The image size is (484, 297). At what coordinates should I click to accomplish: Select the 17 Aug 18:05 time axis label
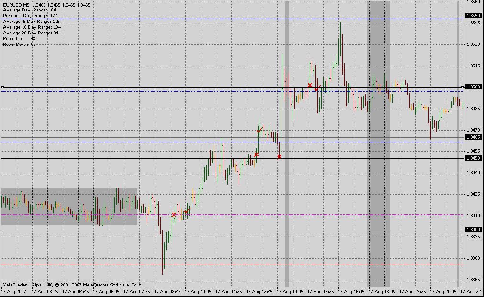[382, 291]
